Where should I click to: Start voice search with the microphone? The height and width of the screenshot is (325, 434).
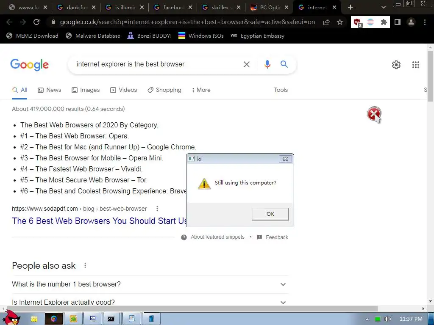267,64
